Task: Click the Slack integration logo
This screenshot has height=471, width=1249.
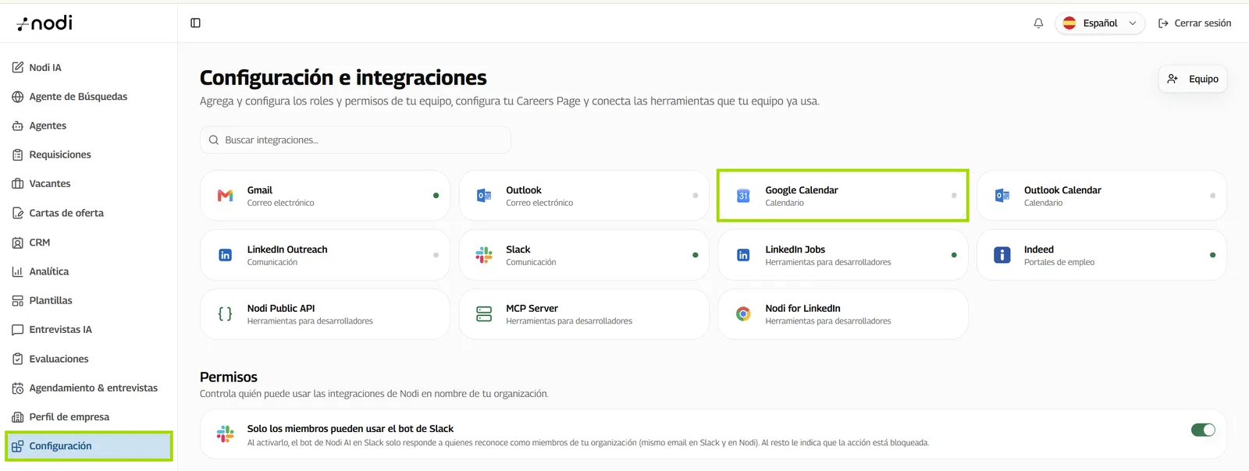Action: [484, 255]
